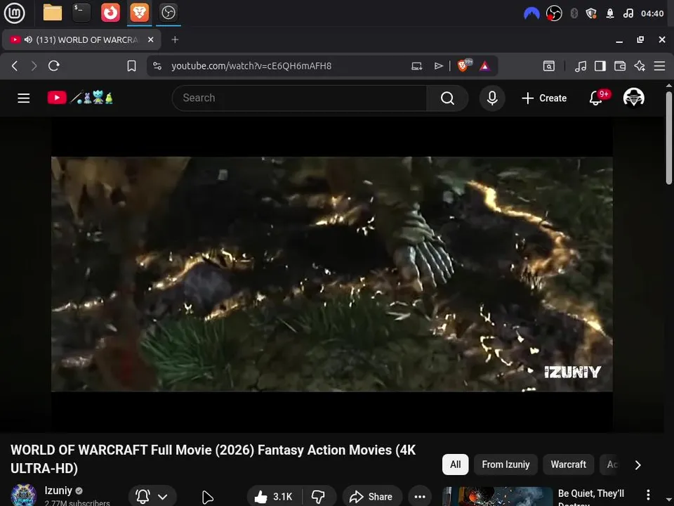Launch the Terminal from the taskbar
Viewport: 674px width, 506px height.
(x=81, y=13)
